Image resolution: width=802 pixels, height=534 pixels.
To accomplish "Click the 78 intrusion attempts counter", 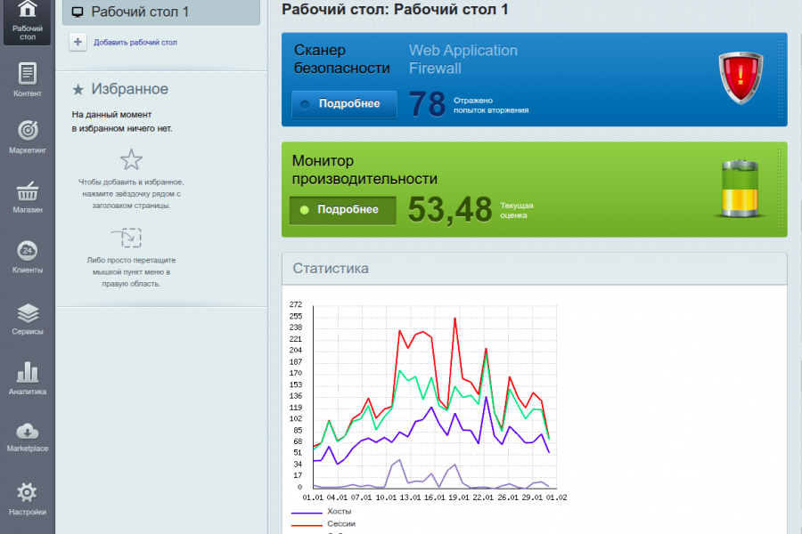I will click(x=427, y=104).
